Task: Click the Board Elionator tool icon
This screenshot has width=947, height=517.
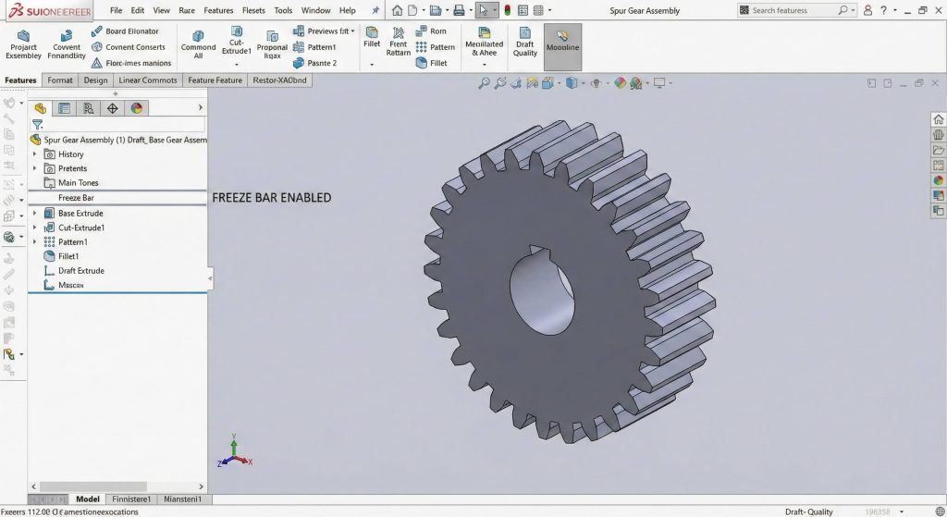Action: [97, 31]
